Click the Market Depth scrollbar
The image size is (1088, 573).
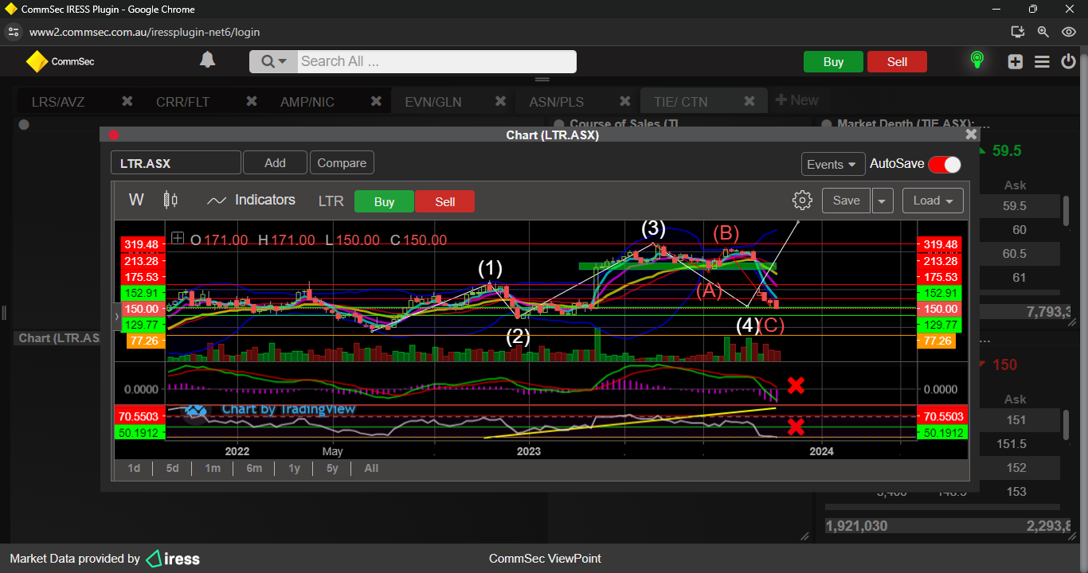1067,211
